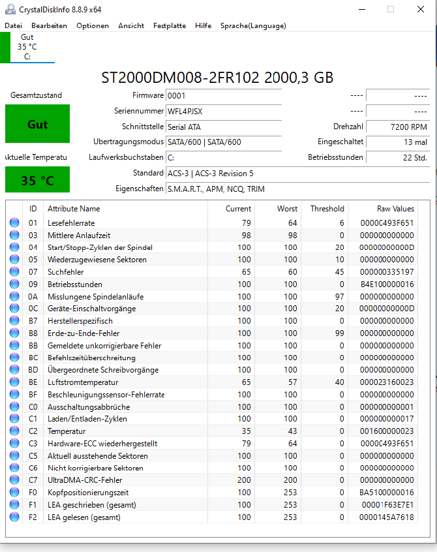437x552 pixels.
Task: Click the Seriennummer field WFL4PJSX
Action: [224, 111]
